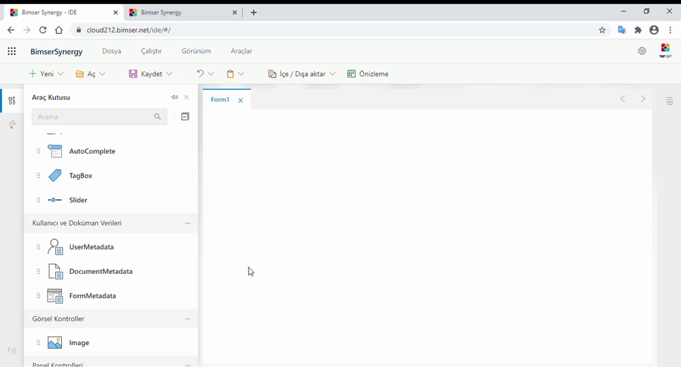Screen dimensions: 681x367
Task: Click the Önizleme button
Action: pyautogui.click(x=368, y=74)
